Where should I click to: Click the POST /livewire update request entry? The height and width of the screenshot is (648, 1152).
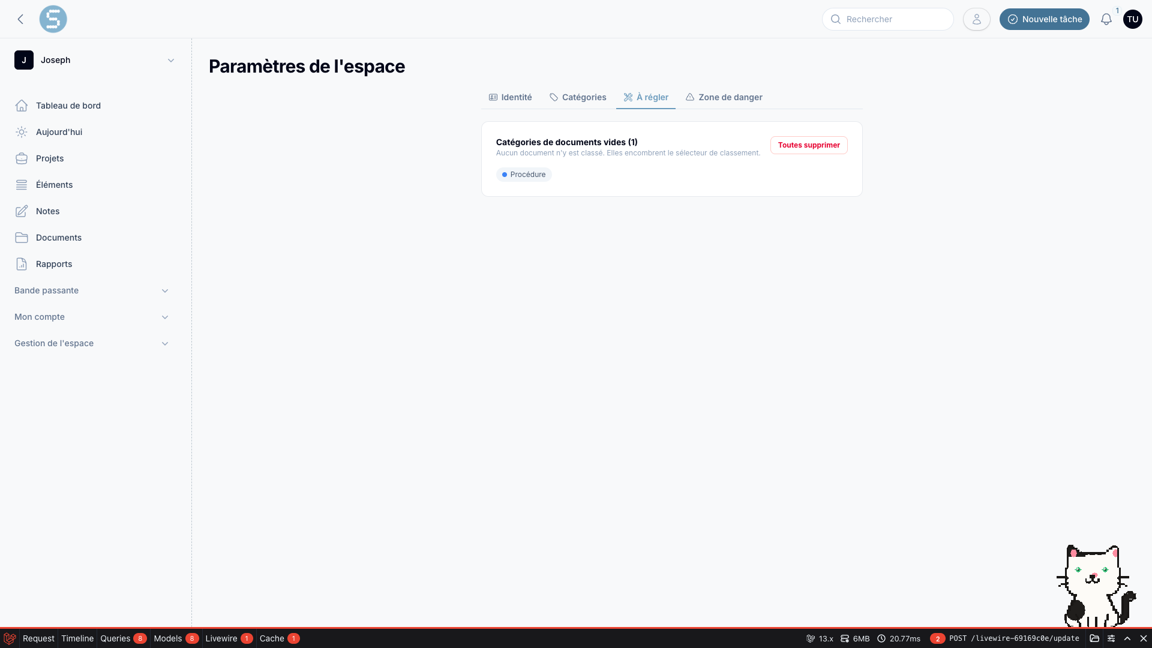(1005, 638)
